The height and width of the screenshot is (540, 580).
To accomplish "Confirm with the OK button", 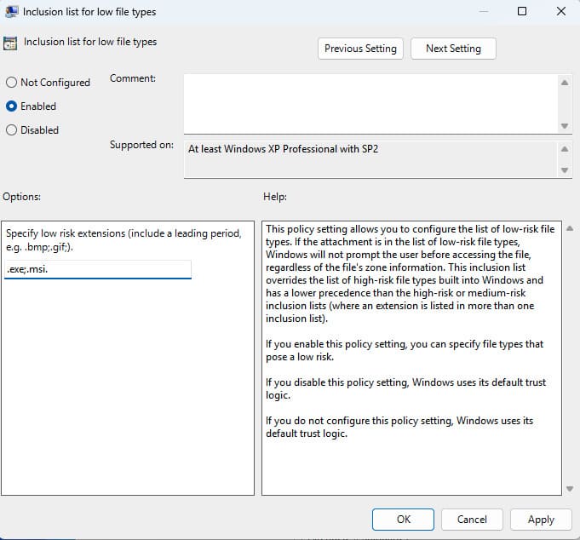I will (403, 520).
